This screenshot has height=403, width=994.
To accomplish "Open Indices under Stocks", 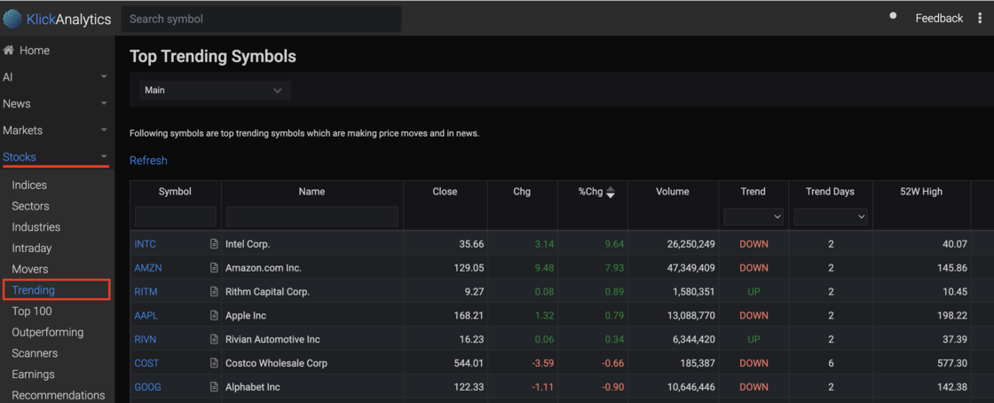I will tap(29, 185).
